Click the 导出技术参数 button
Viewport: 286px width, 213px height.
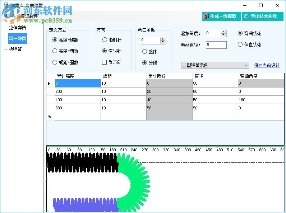(x=263, y=16)
